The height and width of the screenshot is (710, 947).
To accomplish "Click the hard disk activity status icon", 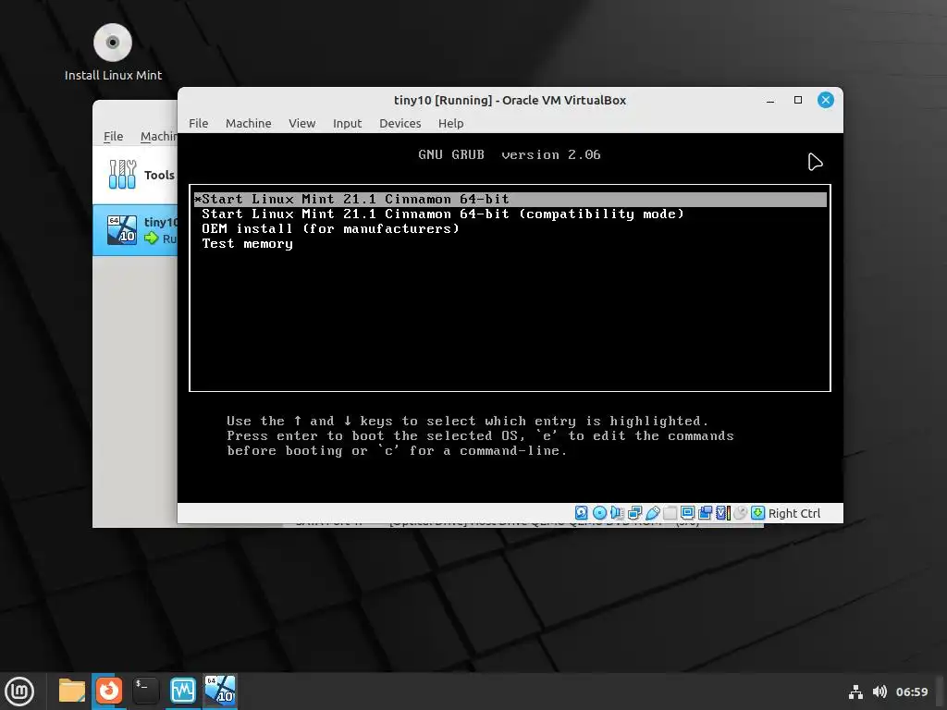I will click(581, 513).
